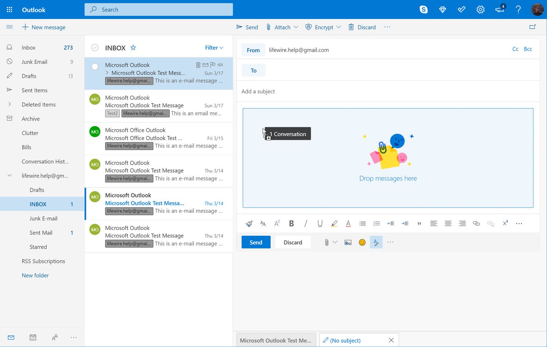Pin the first Microsoft Outlook message

tap(220, 65)
